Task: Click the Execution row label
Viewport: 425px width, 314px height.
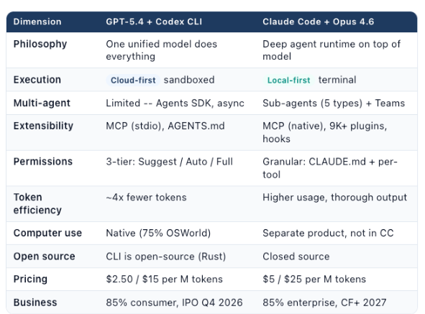Action: tap(37, 80)
